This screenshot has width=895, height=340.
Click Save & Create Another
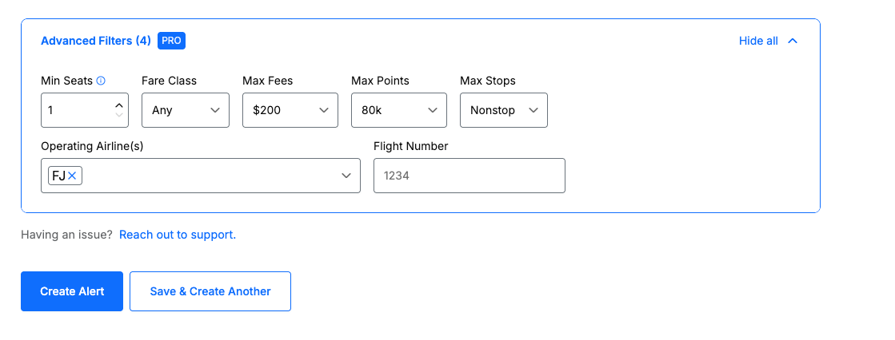tap(210, 291)
